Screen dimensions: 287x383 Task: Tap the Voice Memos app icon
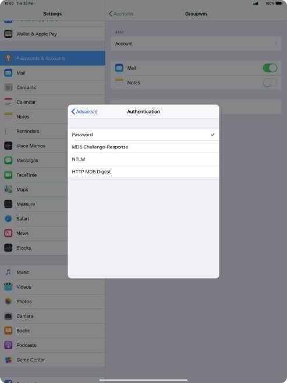click(x=8, y=146)
